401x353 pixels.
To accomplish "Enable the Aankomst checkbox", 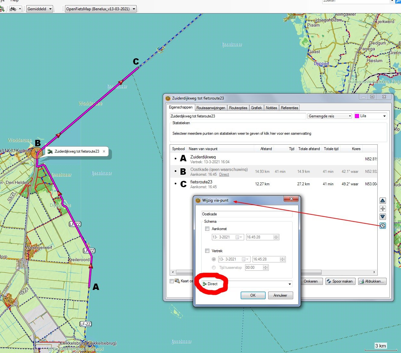I will point(207,229).
